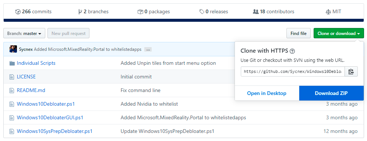Open the latest commit message link

point(88,49)
